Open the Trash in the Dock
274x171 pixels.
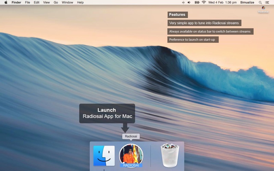[x=170, y=156]
